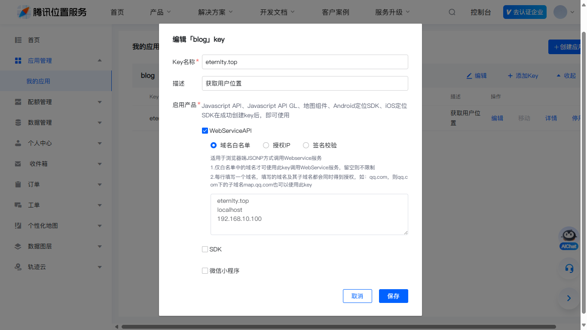This screenshot has width=587, height=330.
Task: Click the 配额管理 sidebar icon
Action: pos(18,102)
